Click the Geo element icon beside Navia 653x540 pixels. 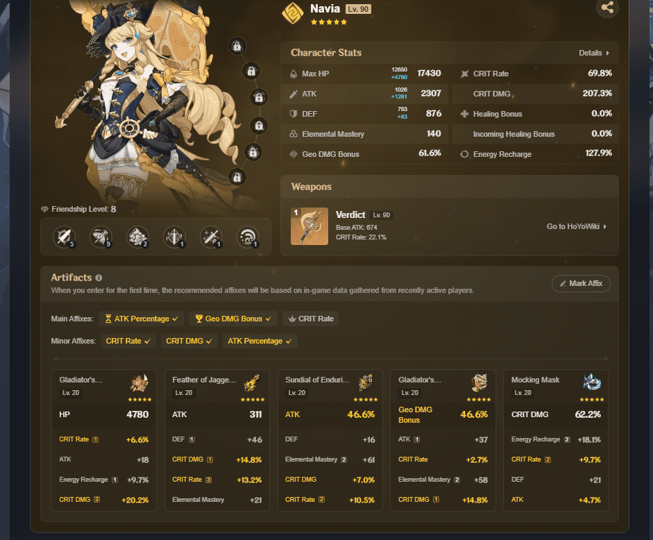(293, 13)
